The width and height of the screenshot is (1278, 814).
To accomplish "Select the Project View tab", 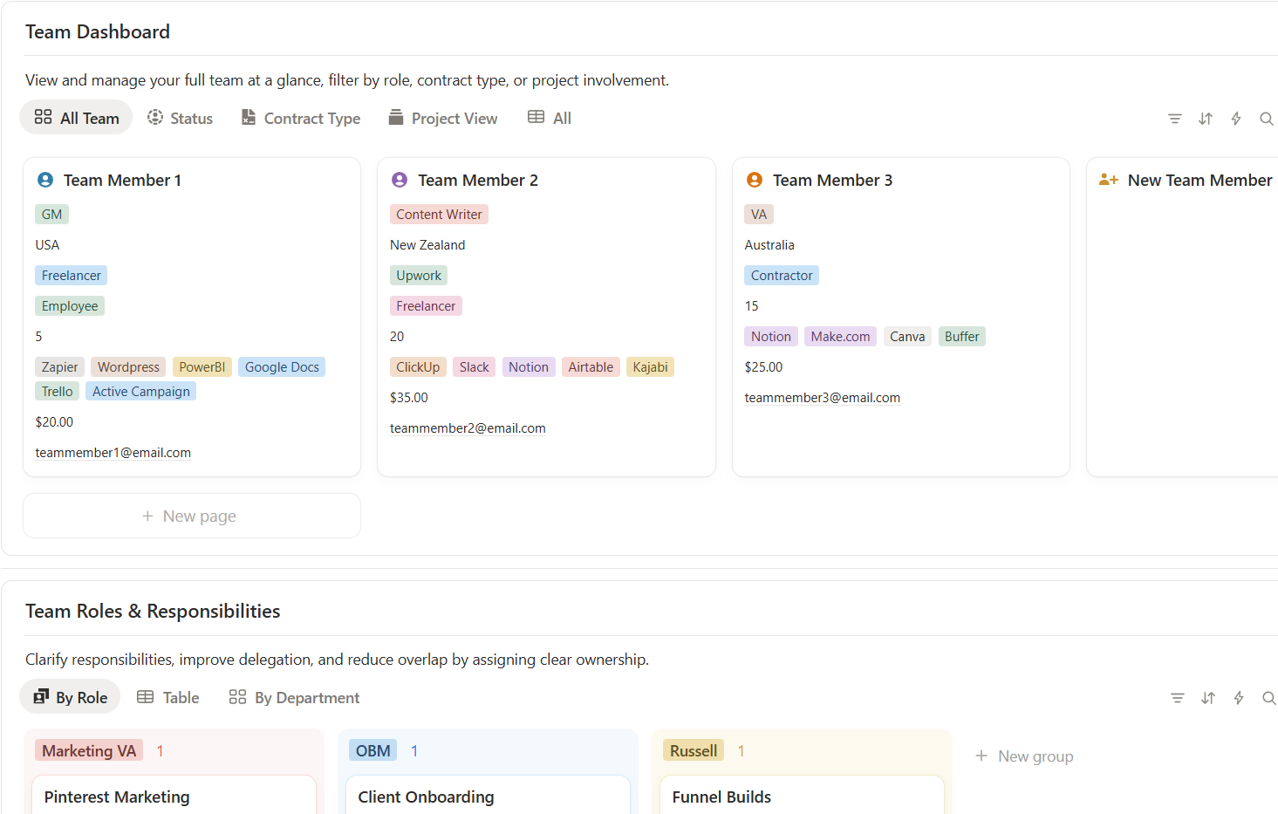I will pyautogui.click(x=443, y=118).
